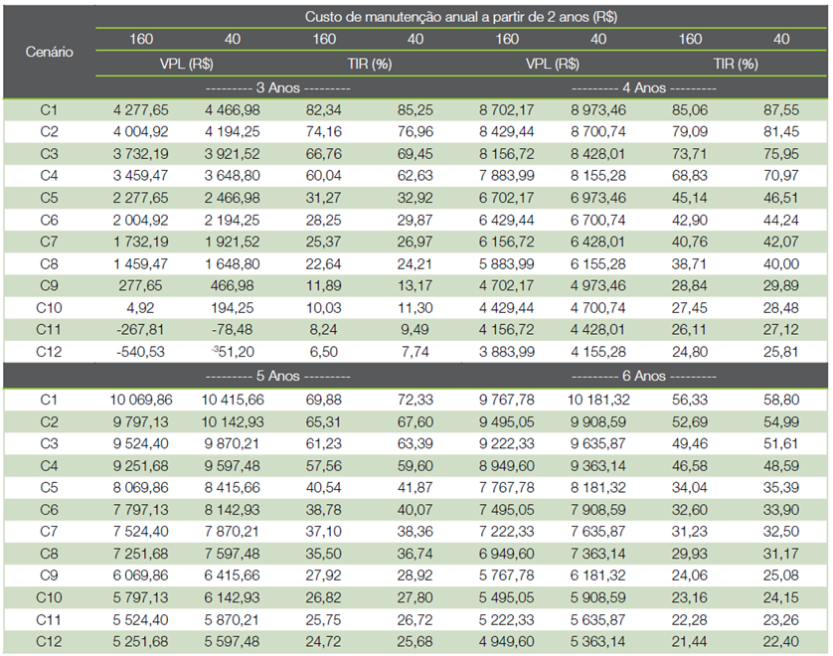Select the VPL value 8 973,46

tap(598, 110)
